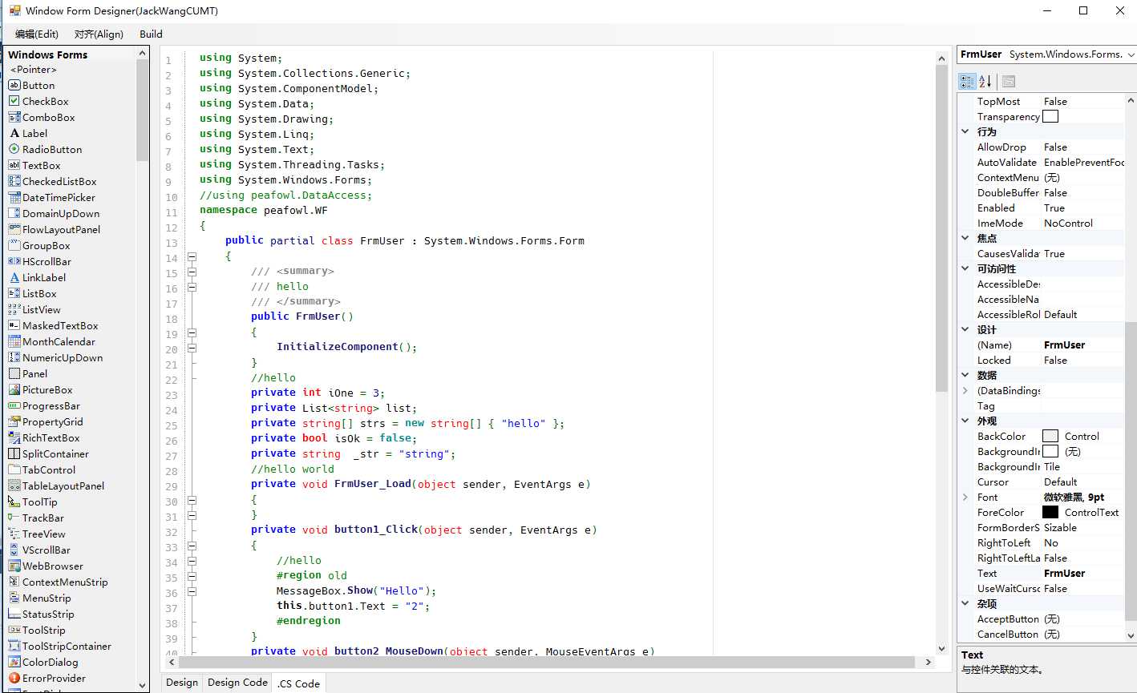The image size is (1137, 693).
Task: Click the FormBorderStyle Sizable value
Action: pos(1082,527)
